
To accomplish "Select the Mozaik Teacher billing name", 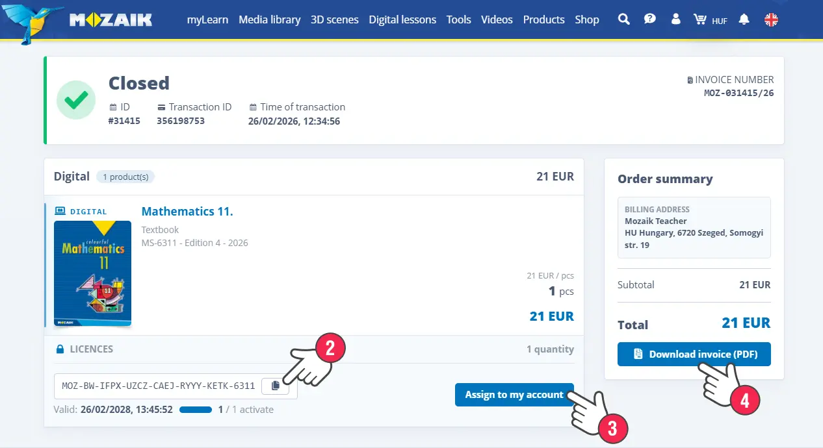I will click(656, 221).
